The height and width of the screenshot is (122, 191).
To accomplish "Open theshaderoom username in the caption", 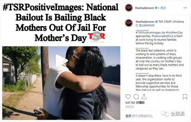I will (x=145, y=22).
